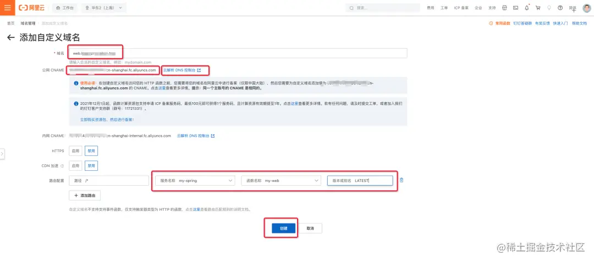The height and width of the screenshot is (262, 594).
Task: Click the 路径 input field
Action: point(109,181)
